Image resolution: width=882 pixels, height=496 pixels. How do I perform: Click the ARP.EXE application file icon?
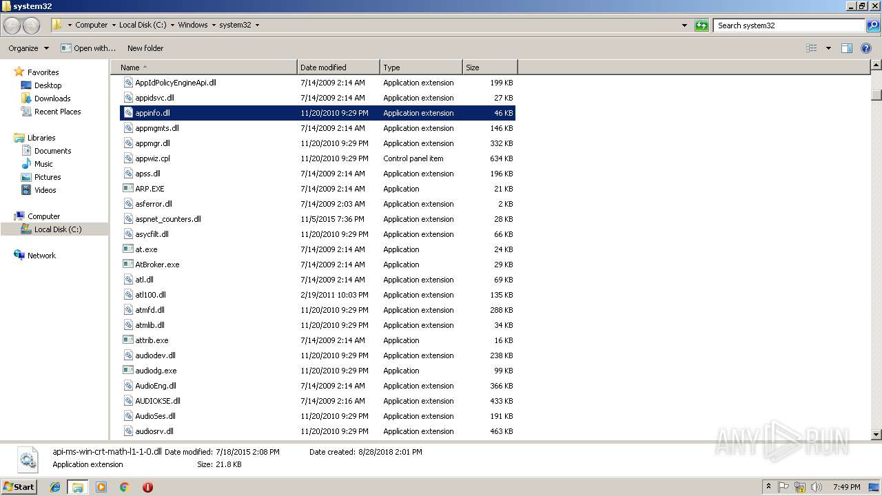[x=128, y=189]
